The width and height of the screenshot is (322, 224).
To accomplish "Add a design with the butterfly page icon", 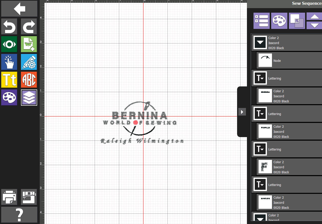I will click(x=29, y=44).
